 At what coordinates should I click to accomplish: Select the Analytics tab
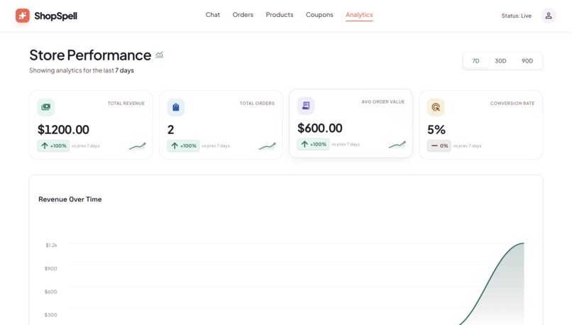pos(359,15)
